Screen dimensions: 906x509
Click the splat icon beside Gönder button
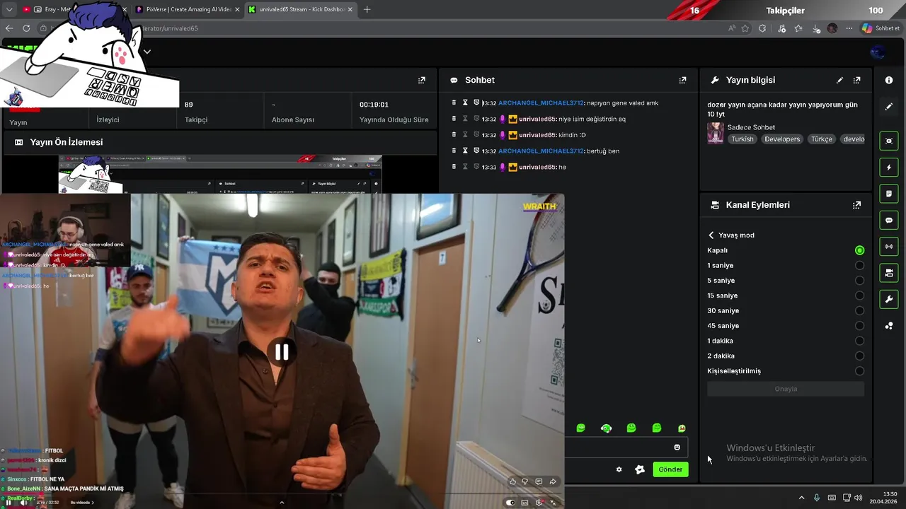pyautogui.click(x=640, y=469)
